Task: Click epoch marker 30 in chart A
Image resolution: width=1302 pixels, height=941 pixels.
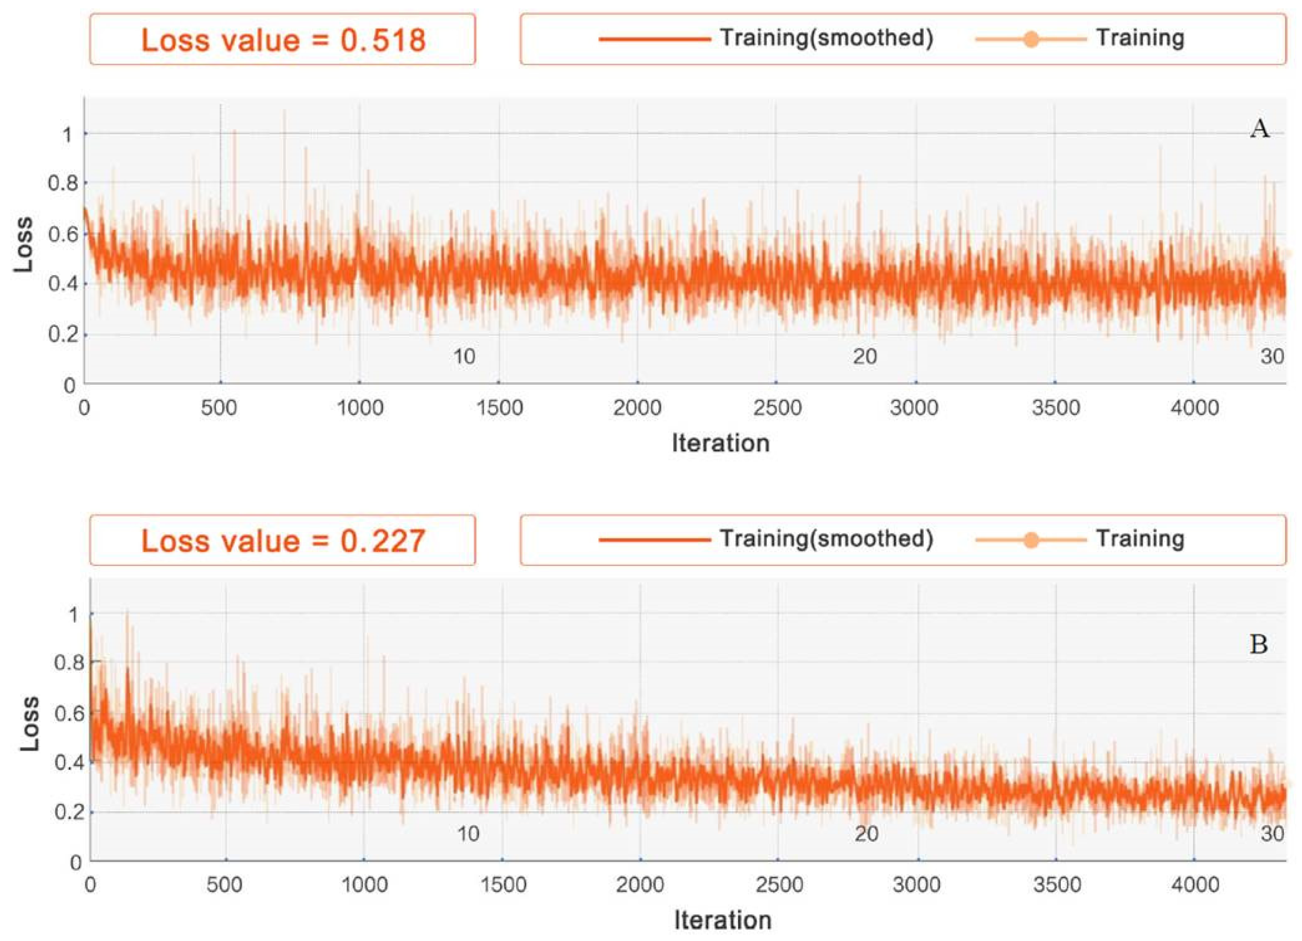Action: (1272, 357)
